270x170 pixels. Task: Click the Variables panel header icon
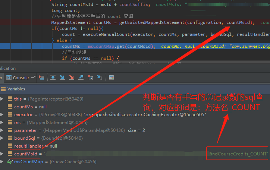[x=3, y=89]
